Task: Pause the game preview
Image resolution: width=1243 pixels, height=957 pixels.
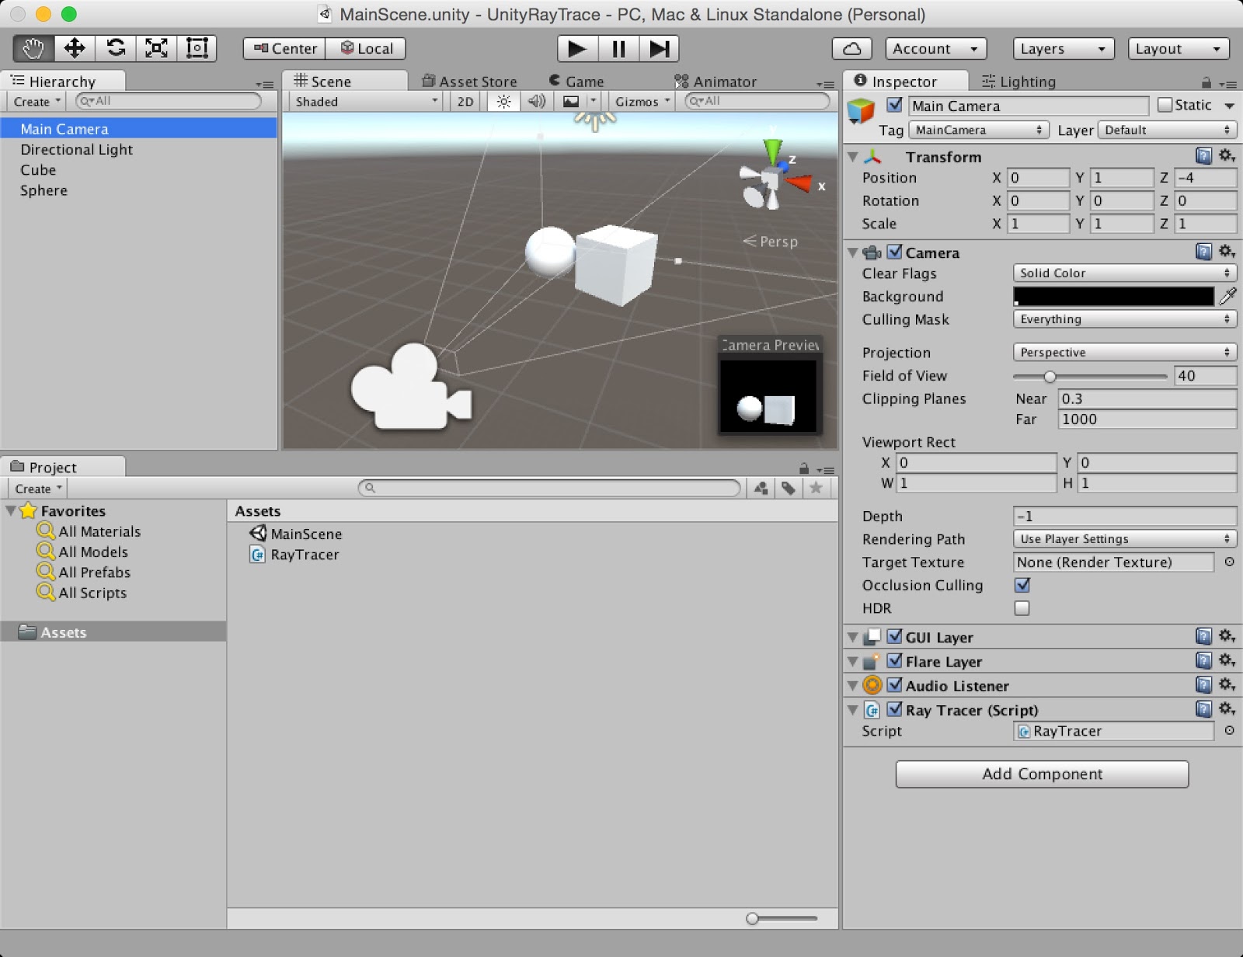Action: [x=618, y=48]
